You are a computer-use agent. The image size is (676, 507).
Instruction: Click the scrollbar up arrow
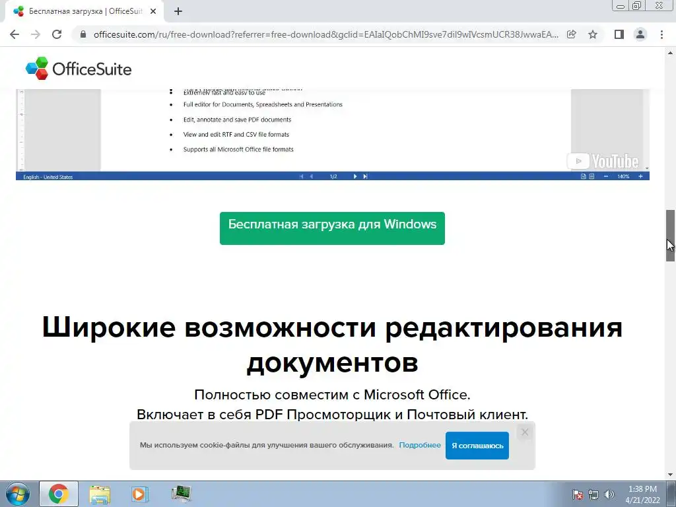click(x=670, y=53)
